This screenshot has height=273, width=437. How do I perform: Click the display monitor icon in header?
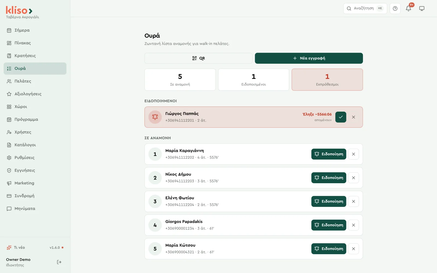click(422, 8)
